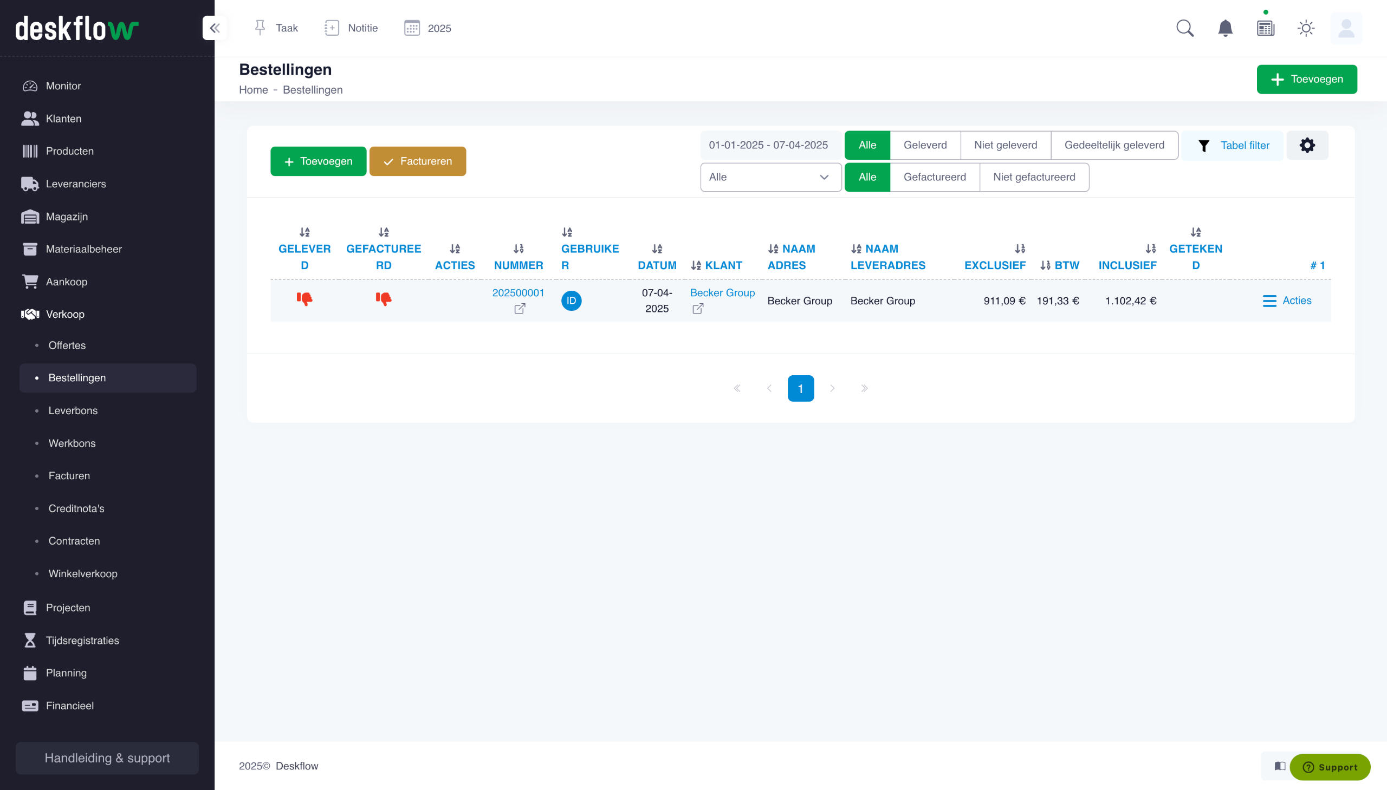Screen dimensions: 1387x790
Task: Select the 'Niet geleverd' filter option
Action: coord(1005,146)
